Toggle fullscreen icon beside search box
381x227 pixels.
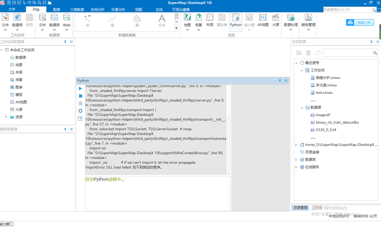pos(379,10)
